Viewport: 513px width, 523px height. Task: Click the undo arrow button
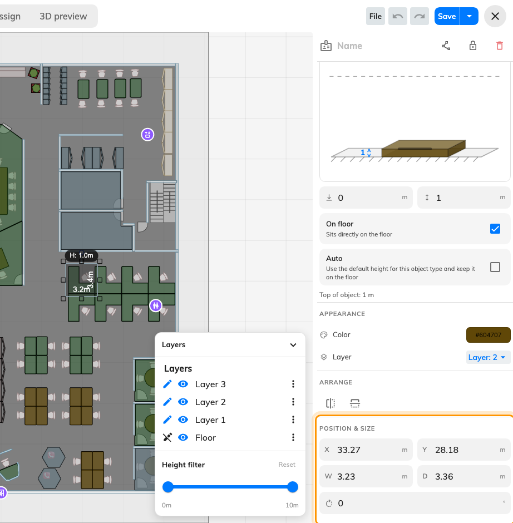pyautogui.click(x=398, y=16)
